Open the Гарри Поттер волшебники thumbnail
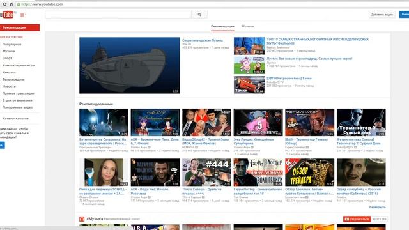This screenshot has height=230, width=409. pyautogui.click(x=258, y=172)
